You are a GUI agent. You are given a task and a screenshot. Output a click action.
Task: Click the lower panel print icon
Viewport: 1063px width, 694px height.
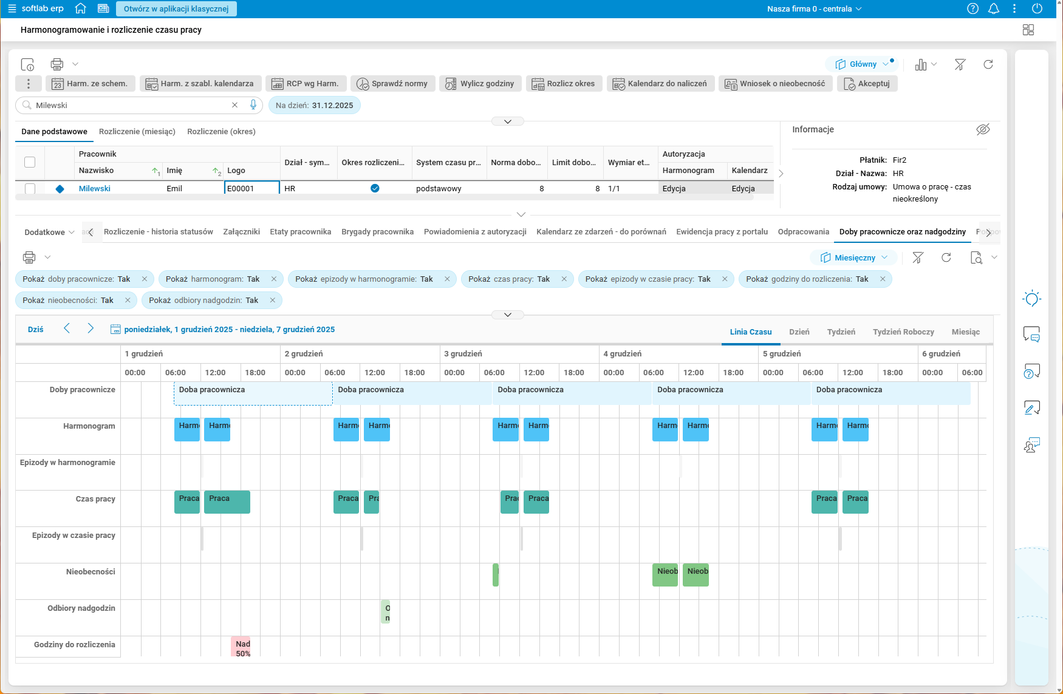(29, 257)
